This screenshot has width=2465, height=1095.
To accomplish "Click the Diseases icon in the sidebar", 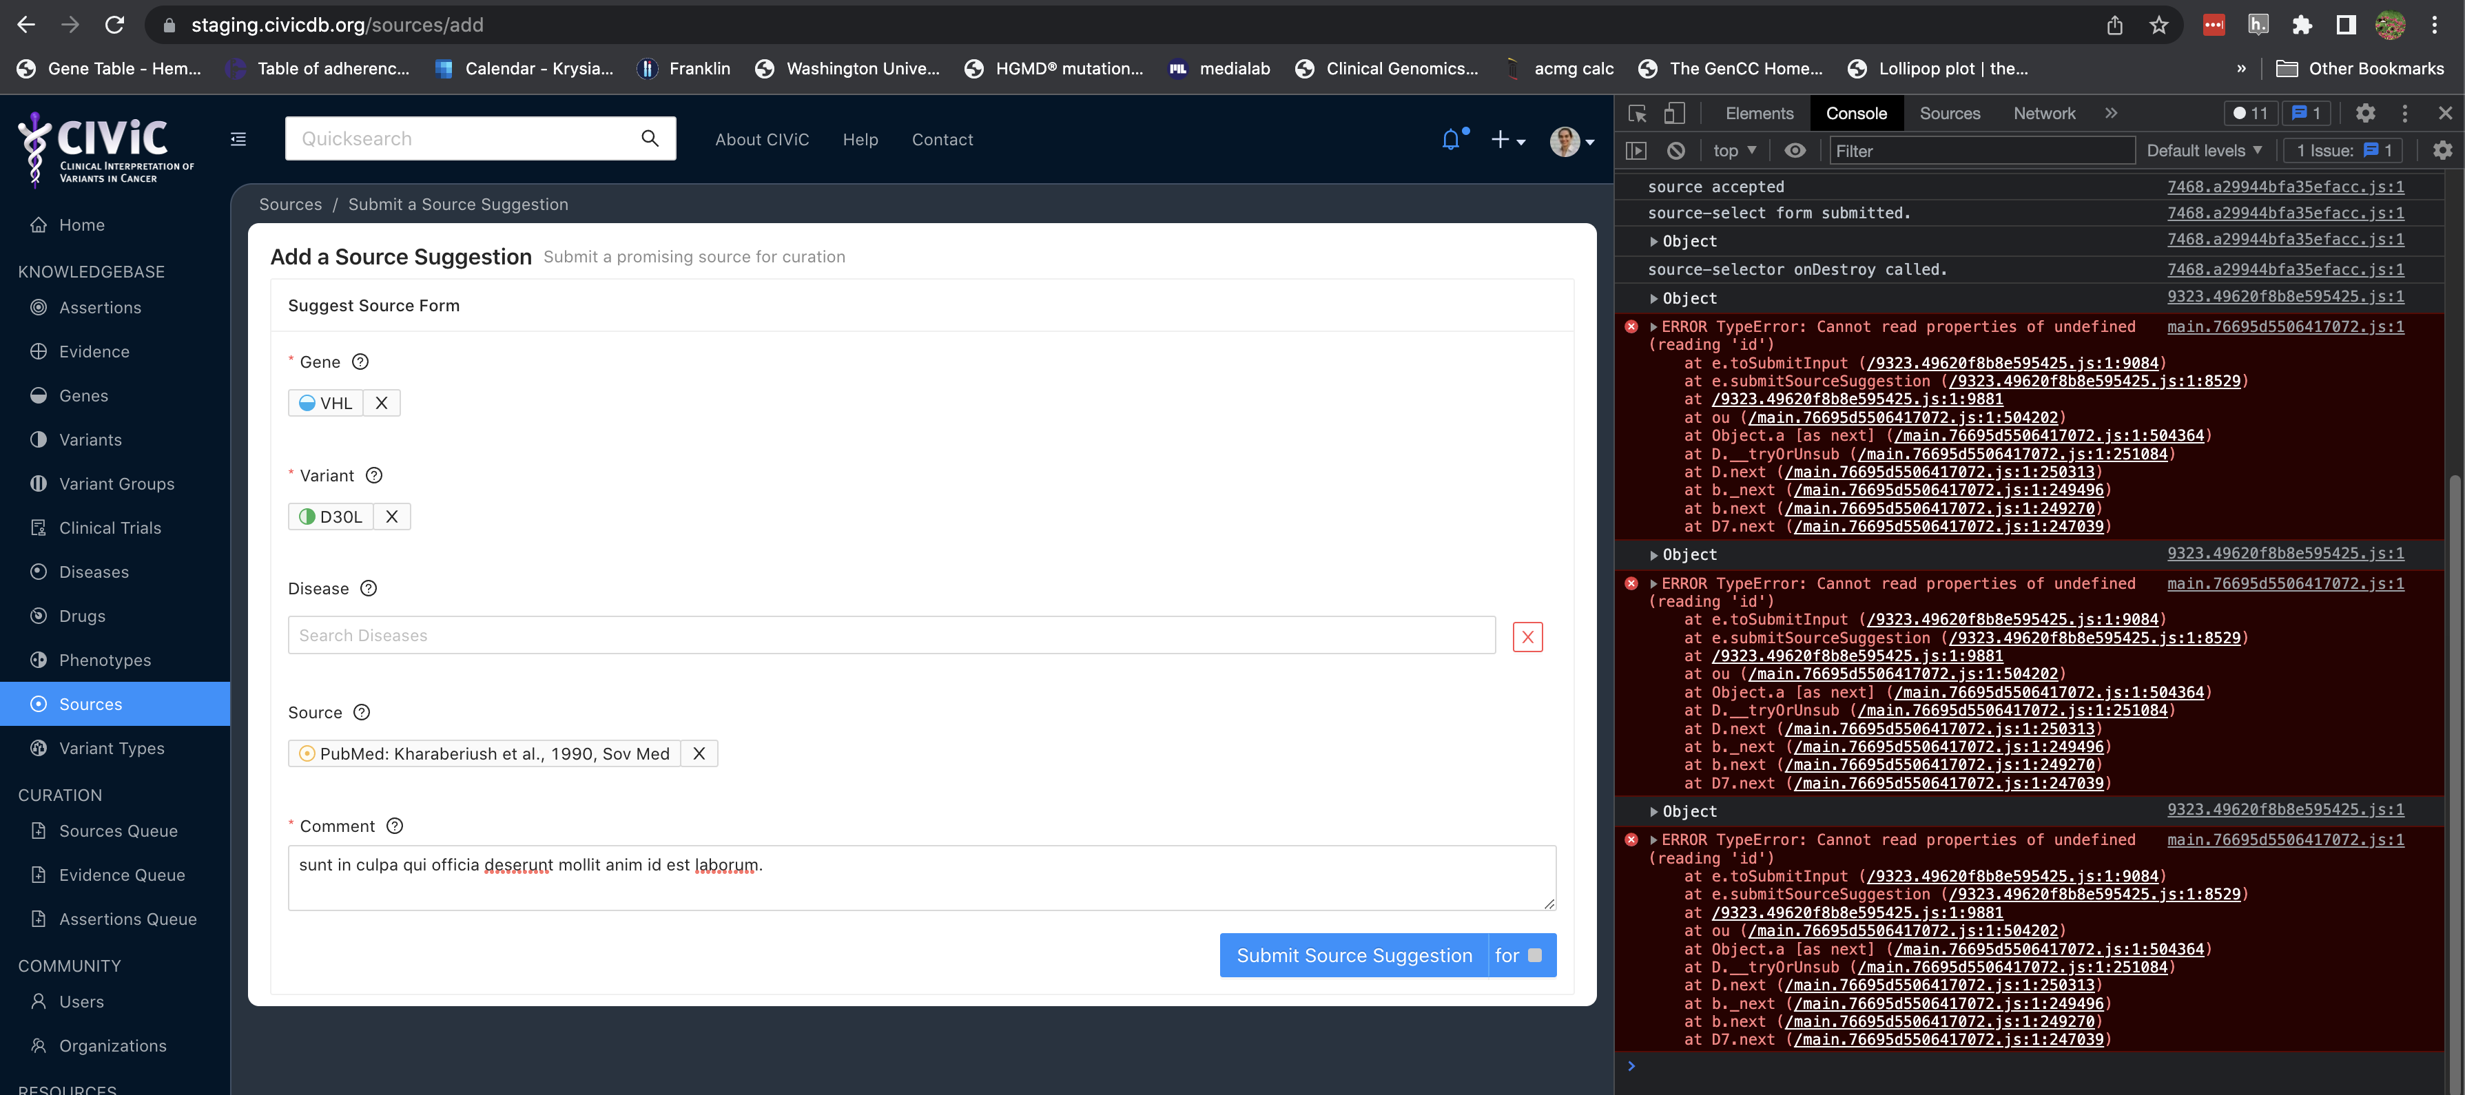I will pyautogui.click(x=39, y=571).
